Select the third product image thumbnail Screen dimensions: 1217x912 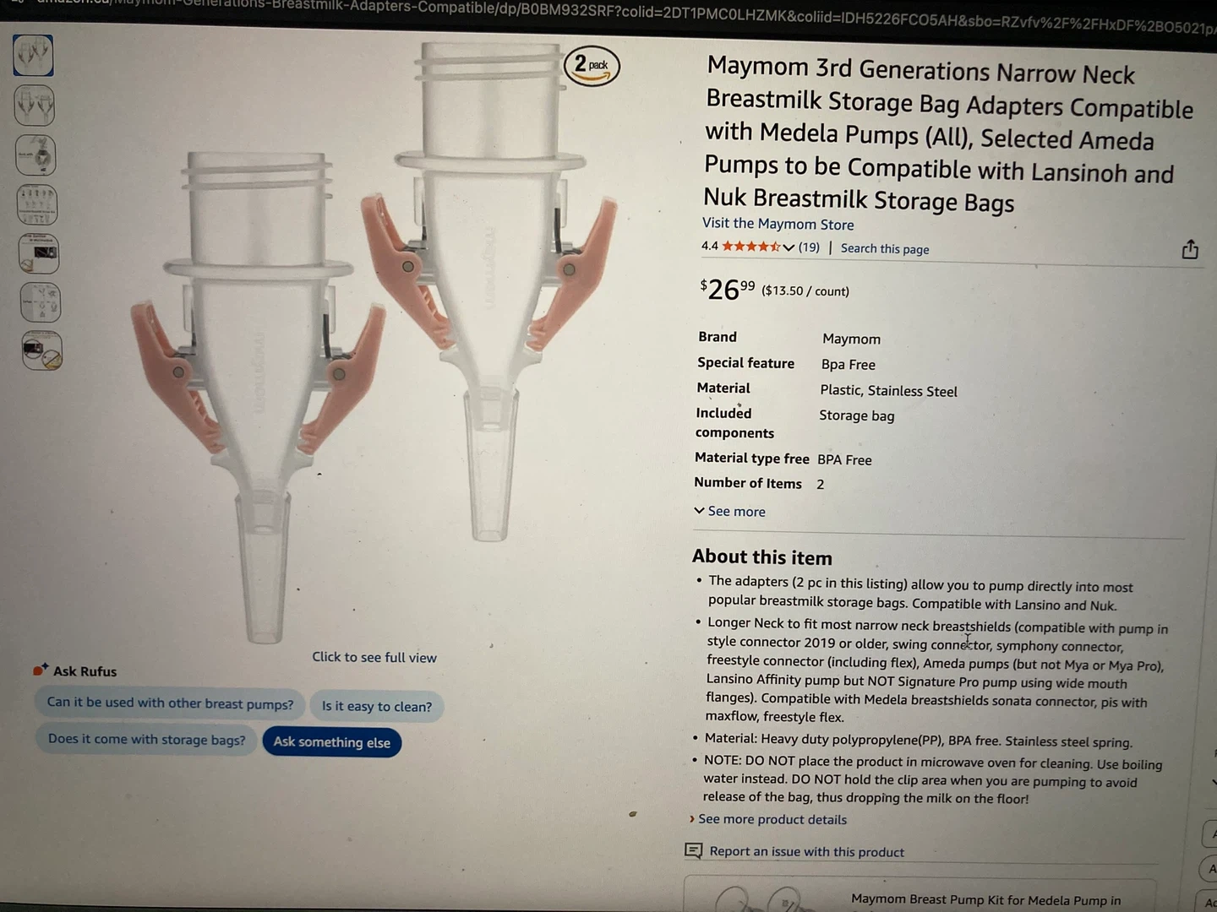(36, 155)
